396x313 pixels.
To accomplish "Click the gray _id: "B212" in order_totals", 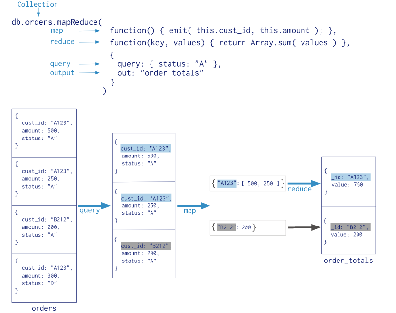I will click(351, 227).
